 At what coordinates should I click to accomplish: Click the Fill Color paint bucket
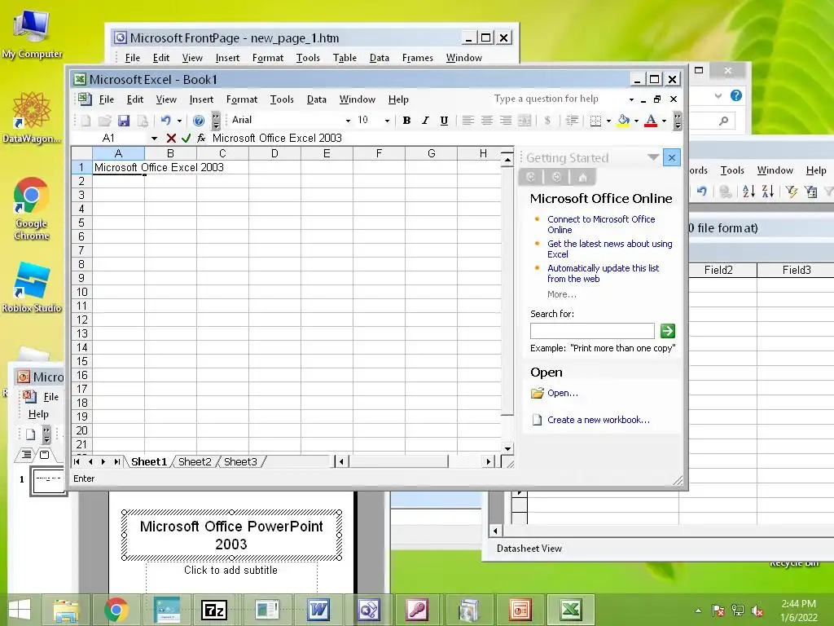[623, 121]
